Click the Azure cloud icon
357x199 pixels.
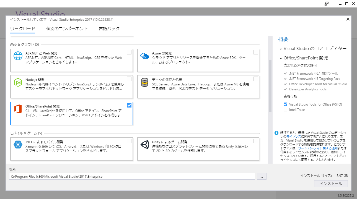[145, 56]
